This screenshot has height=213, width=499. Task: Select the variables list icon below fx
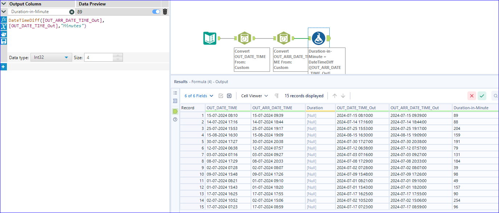pyautogui.click(x=4, y=27)
